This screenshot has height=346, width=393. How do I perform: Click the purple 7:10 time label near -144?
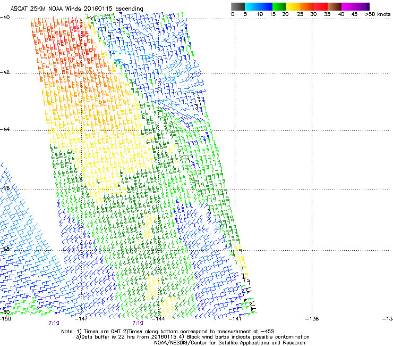click(x=138, y=323)
